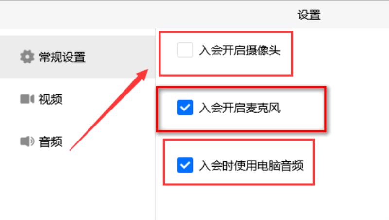Click the red arrow pointing at settings panel

[108, 110]
